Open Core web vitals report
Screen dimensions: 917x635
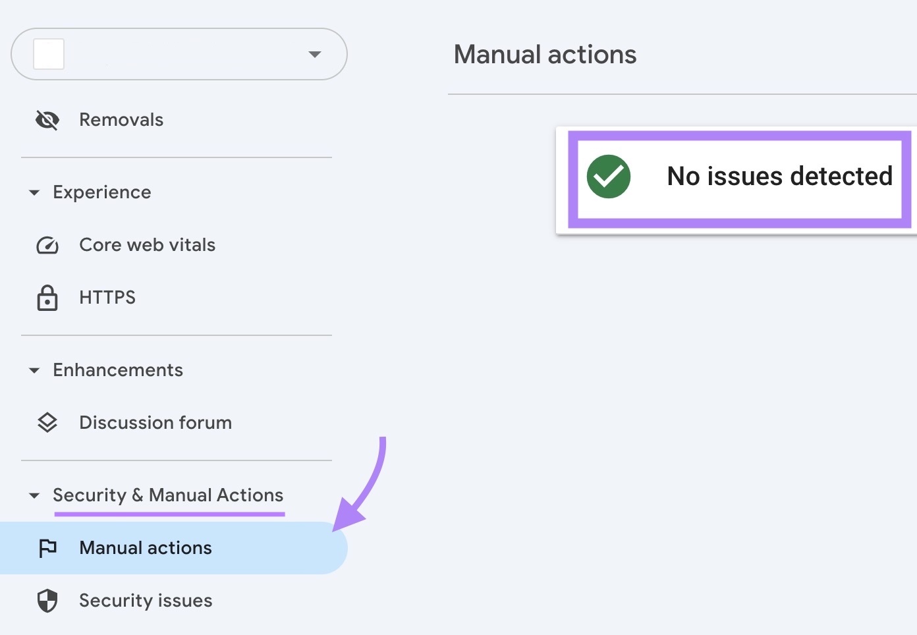pyautogui.click(x=147, y=245)
